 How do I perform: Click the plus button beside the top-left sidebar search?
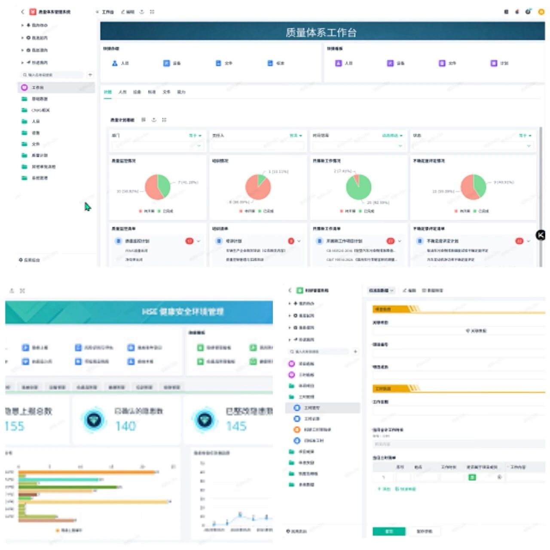90,75
